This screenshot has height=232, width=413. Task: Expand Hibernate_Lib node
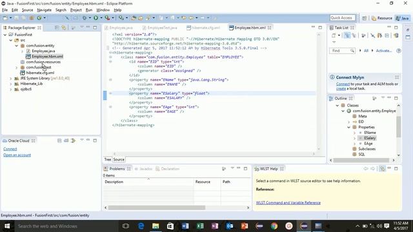[x=11, y=84]
